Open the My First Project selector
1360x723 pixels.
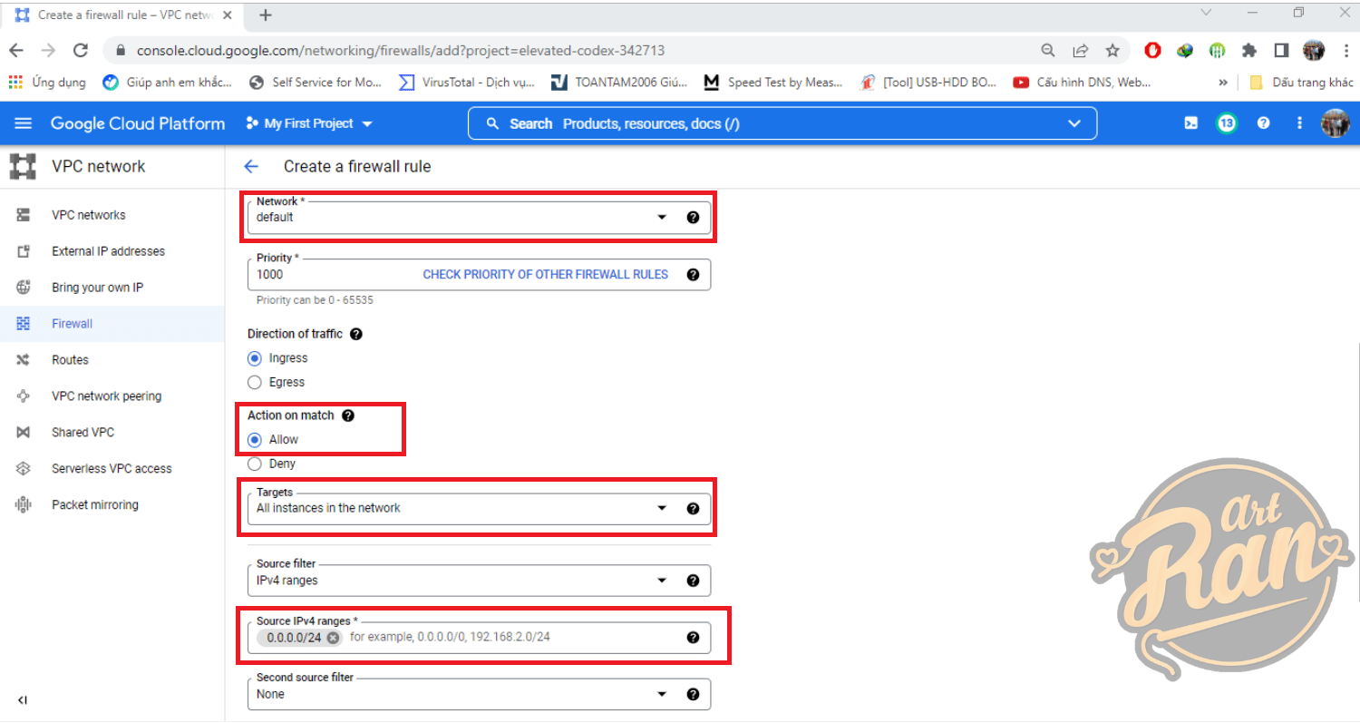tap(309, 123)
